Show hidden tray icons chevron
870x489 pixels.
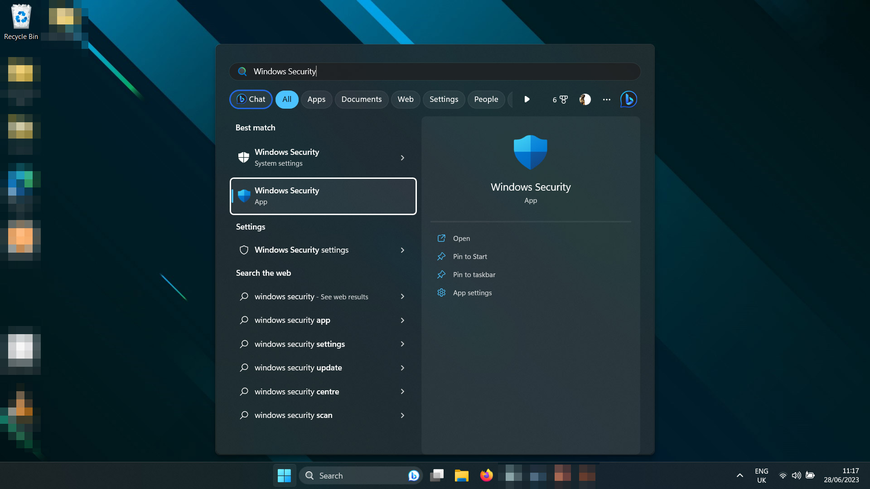(740, 475)
